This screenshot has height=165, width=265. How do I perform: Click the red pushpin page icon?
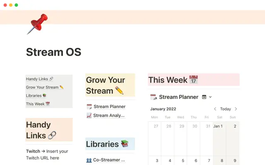tap(37, 24)
